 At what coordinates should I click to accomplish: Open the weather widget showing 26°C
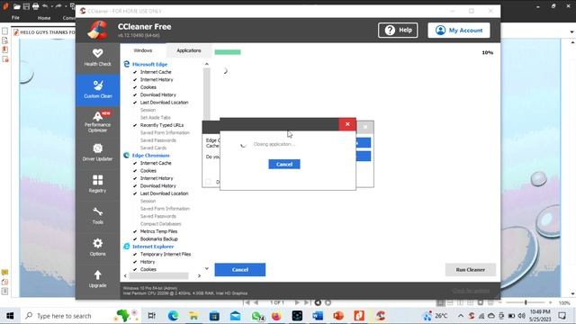point(436,316)
